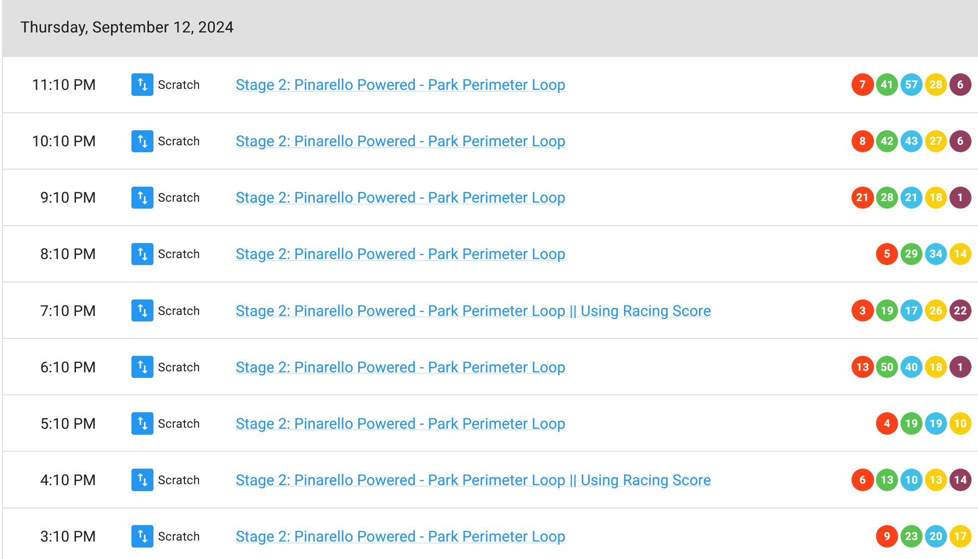
Task: Click green badge 42 in the 10:10 PM row
Action: click(x=887, y=141)
